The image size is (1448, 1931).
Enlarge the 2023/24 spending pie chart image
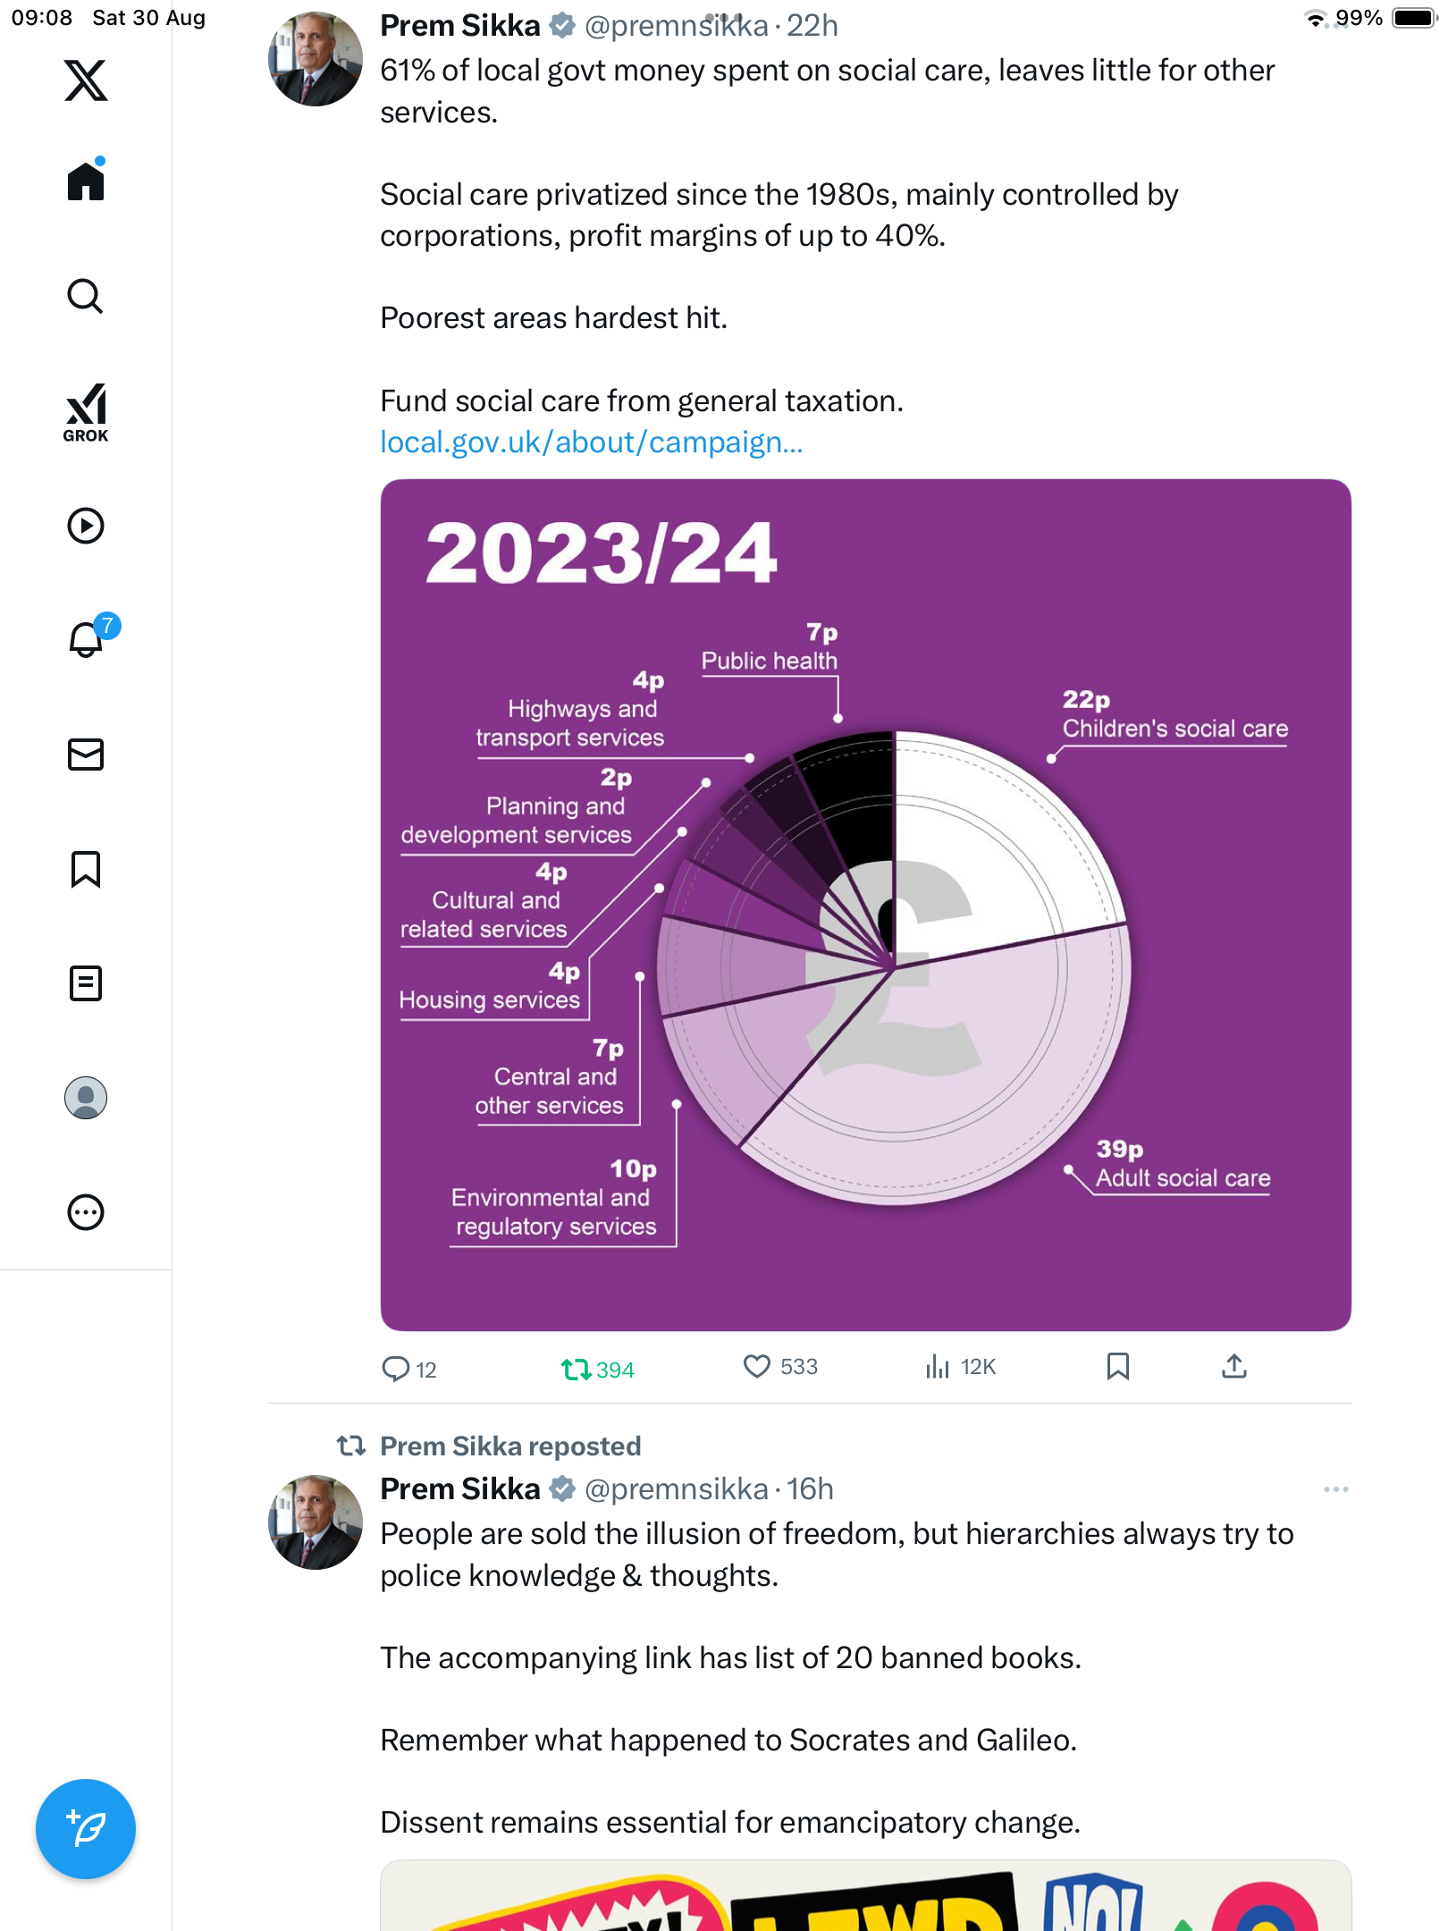[x=865, y=905]
